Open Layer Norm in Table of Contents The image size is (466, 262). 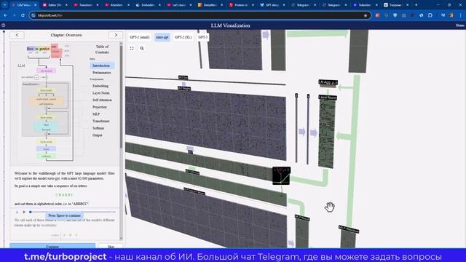[x=100, y=93]
